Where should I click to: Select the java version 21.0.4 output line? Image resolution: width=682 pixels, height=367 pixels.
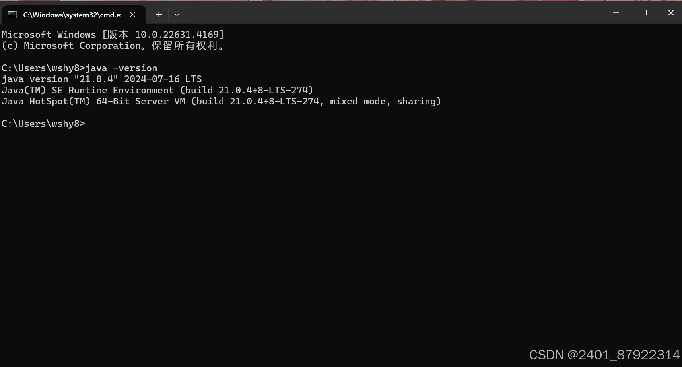[x=101, y=79]
